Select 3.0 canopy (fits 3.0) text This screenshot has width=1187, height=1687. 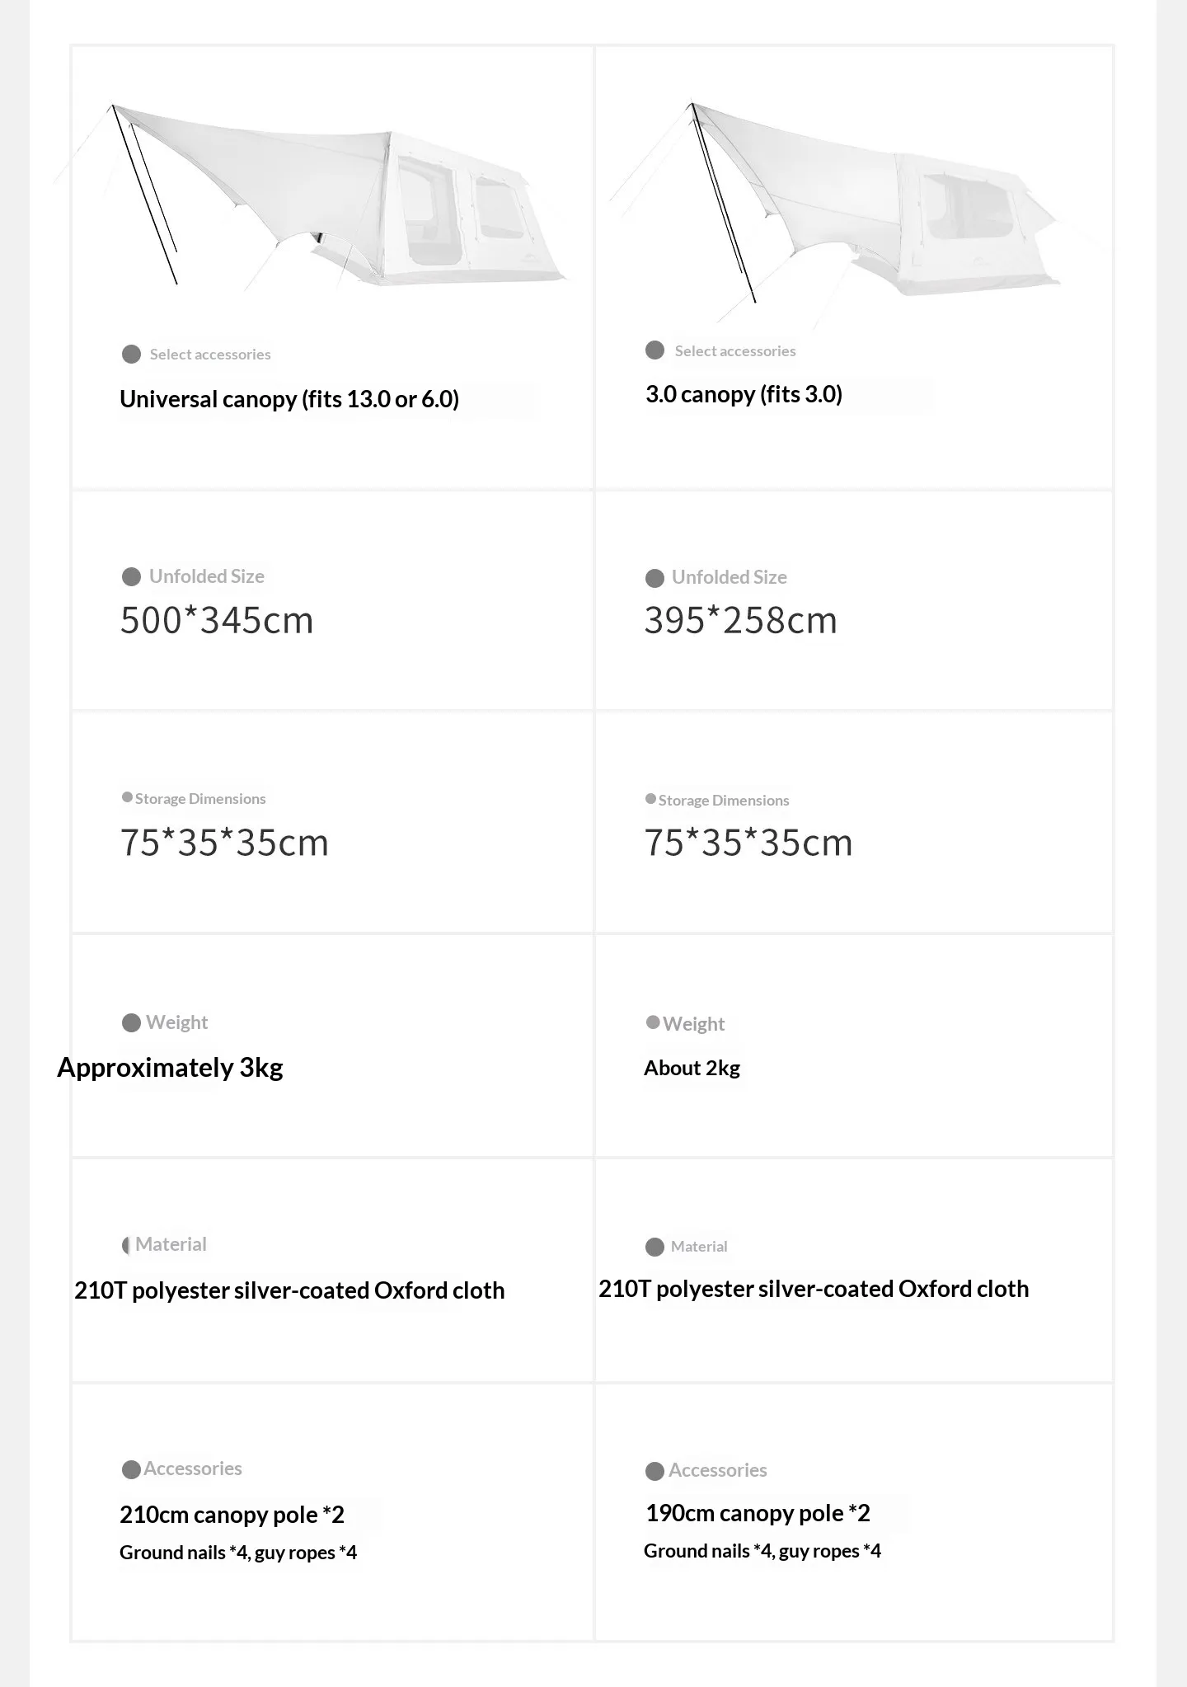tap(744, 394)
